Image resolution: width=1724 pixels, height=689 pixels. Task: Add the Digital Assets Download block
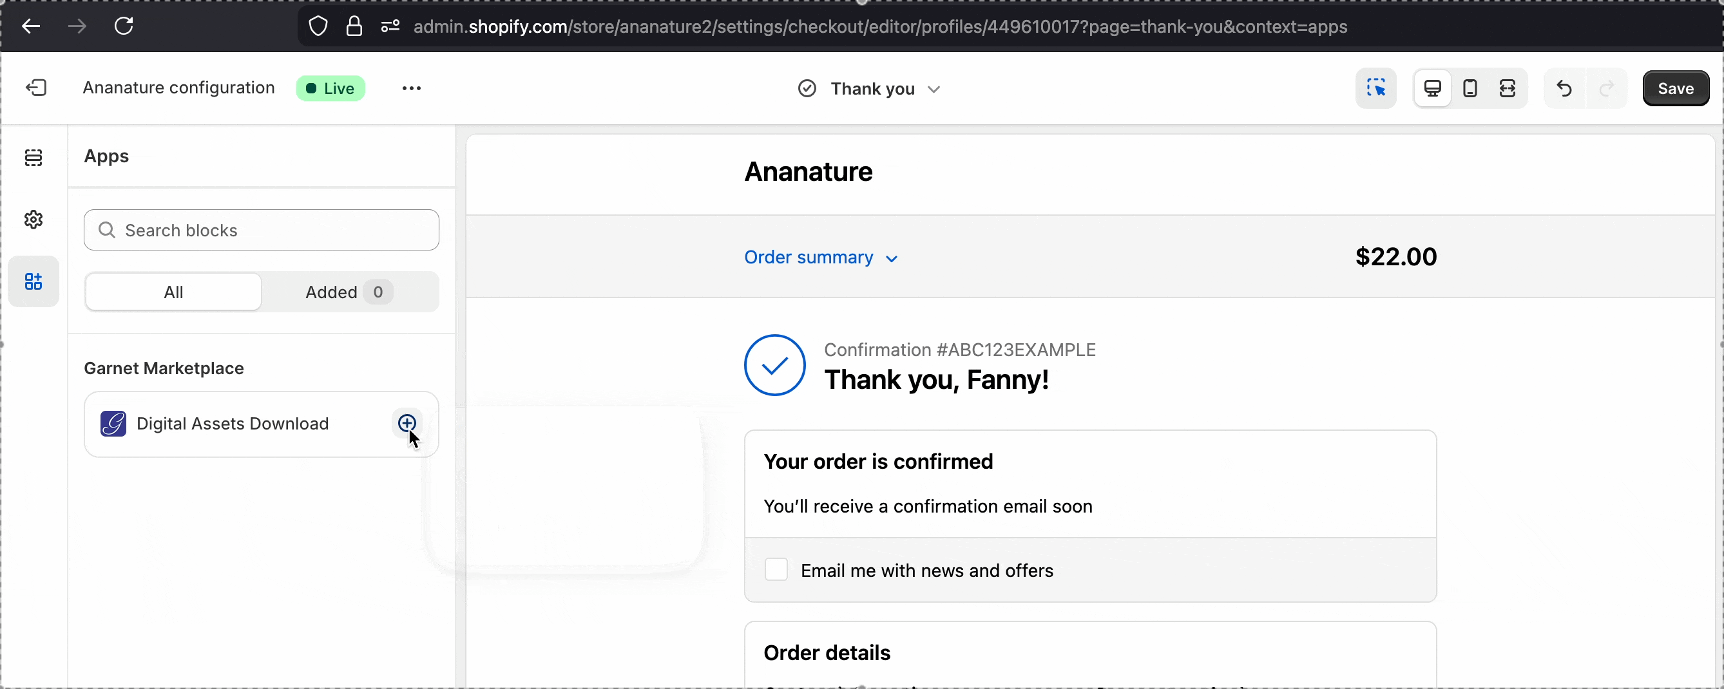pyautogui.click(x=408, y=424)
